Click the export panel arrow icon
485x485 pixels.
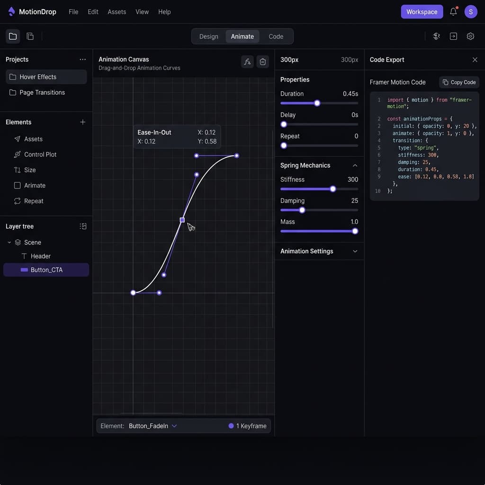tap(453, 36)
